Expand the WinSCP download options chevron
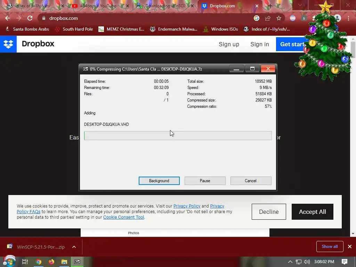This screenshot has height=267, width=356. click(74, 247)
